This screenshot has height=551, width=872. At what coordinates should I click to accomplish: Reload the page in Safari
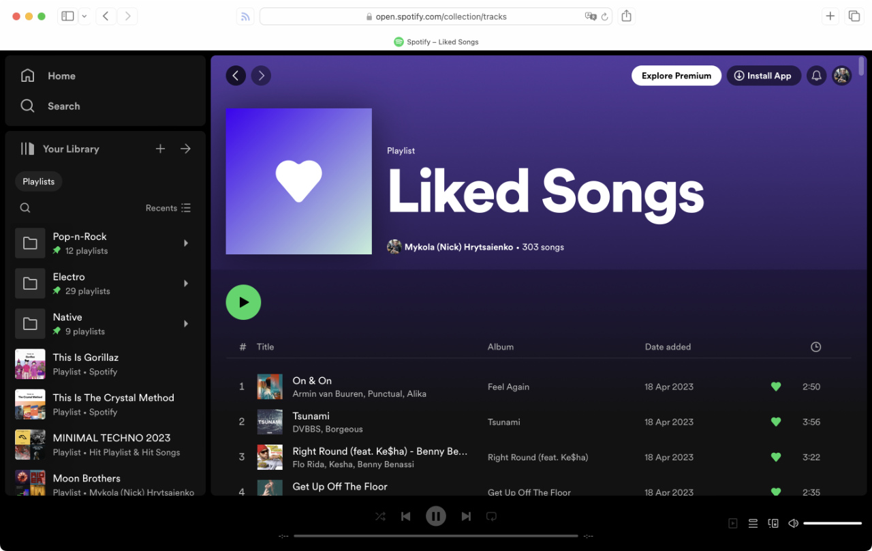point(604,16)
